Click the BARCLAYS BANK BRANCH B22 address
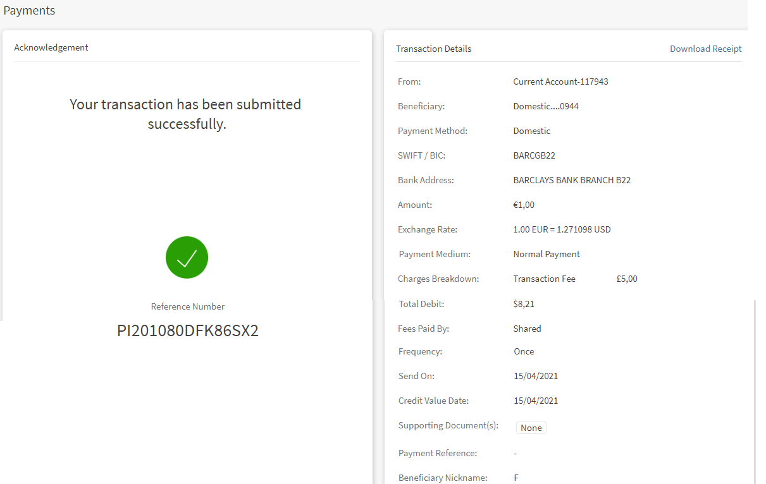The width and height of the screenshot is (766, 484). [572, 180]
